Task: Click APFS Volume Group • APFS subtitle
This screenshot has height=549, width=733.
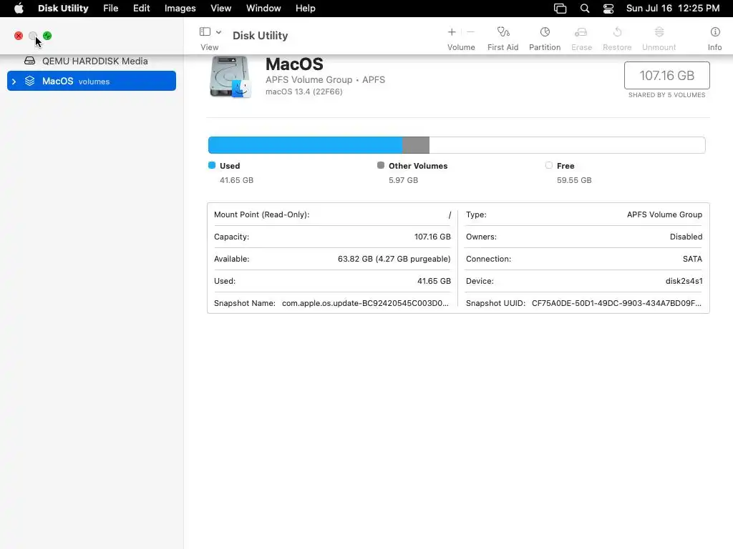Action: [326, 80]
